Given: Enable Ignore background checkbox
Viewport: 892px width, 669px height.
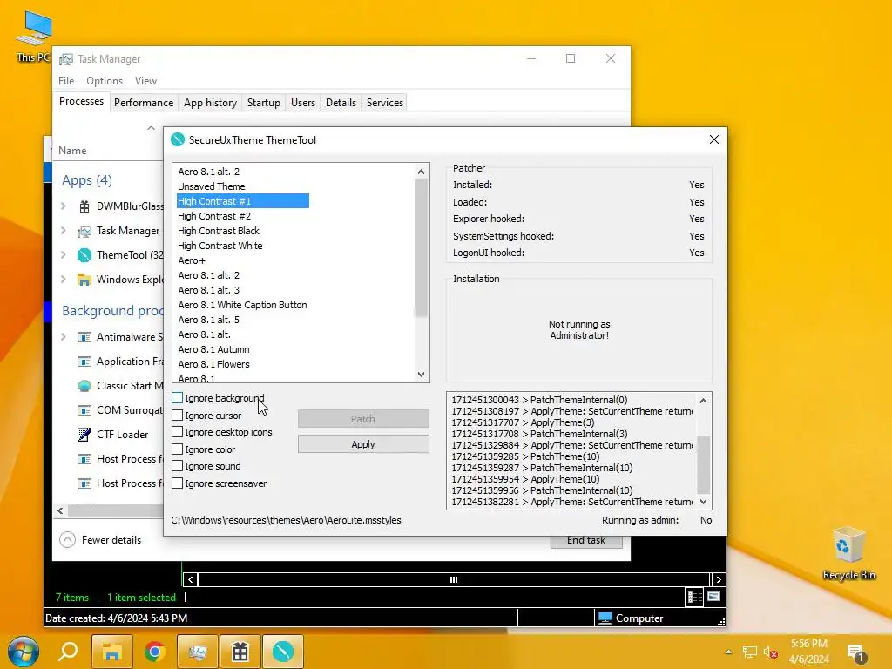Looking at the screenshot, I should pos(178,398).
